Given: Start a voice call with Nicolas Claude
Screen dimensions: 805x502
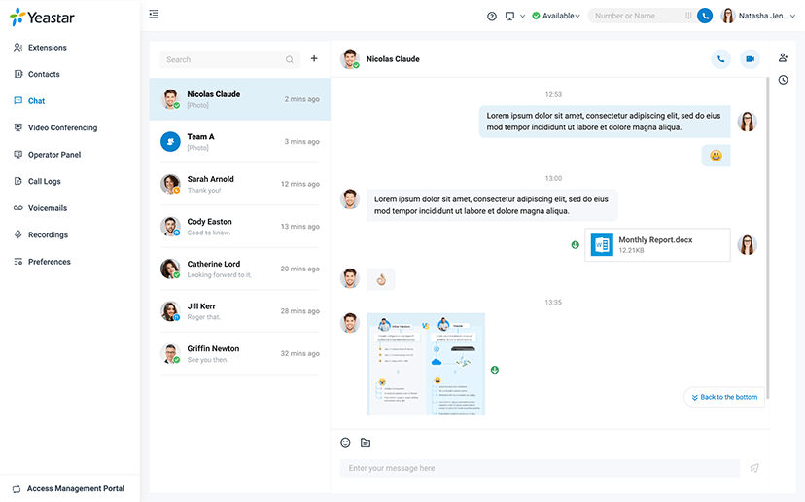Looking at the screenshot, I should (720, 59).
